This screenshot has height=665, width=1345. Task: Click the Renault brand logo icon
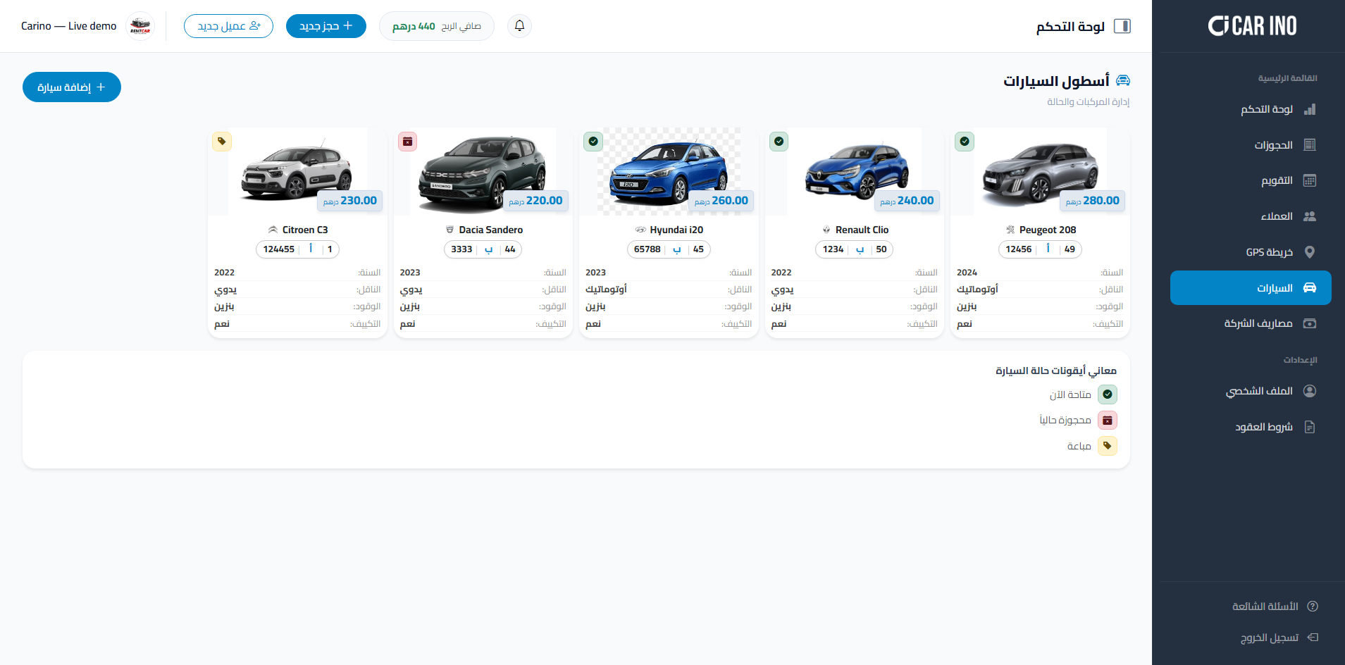click(x=826, y=230)
